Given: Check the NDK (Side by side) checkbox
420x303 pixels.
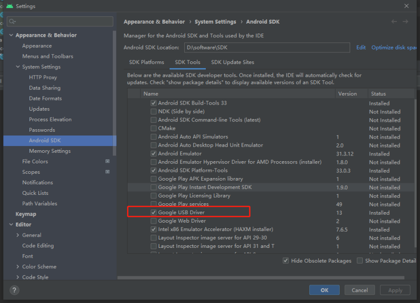Looking at the screenshot, I should pyautogui.click(x=153, y=111).
